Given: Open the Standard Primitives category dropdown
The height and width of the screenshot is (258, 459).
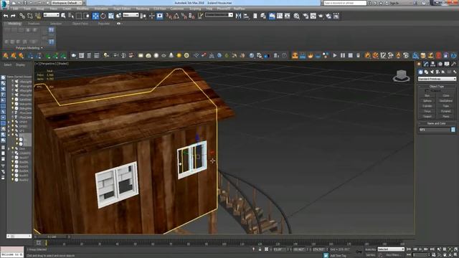Looking at the screenshot, I should (x=437, y=79).
